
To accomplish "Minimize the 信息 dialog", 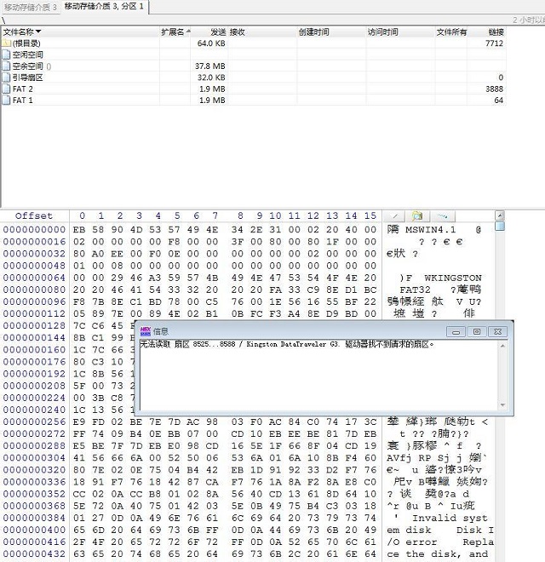I will 456,331.
